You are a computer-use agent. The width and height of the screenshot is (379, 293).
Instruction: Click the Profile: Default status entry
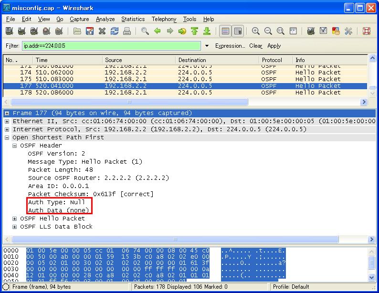[x=291, y=287]
